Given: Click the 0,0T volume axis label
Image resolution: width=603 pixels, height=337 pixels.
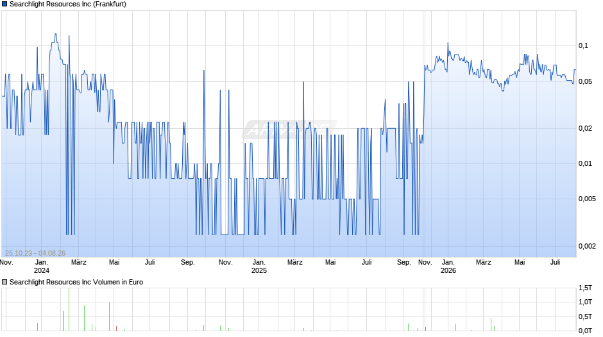Looking at the screenshot, I should [585, 331].
